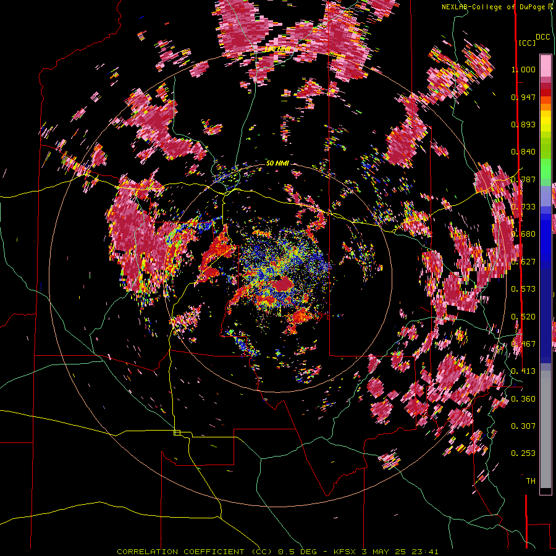Click the 0.467 legend value

pos(523,344)
